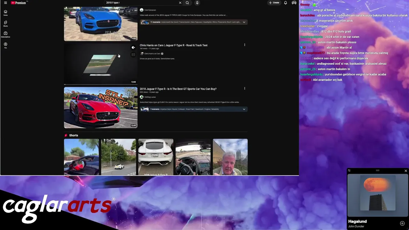This screenshot has width=409, height=230.
Task: Open the Short with steering wheel view
Action: pyautogui.click(x=193, y=157)
